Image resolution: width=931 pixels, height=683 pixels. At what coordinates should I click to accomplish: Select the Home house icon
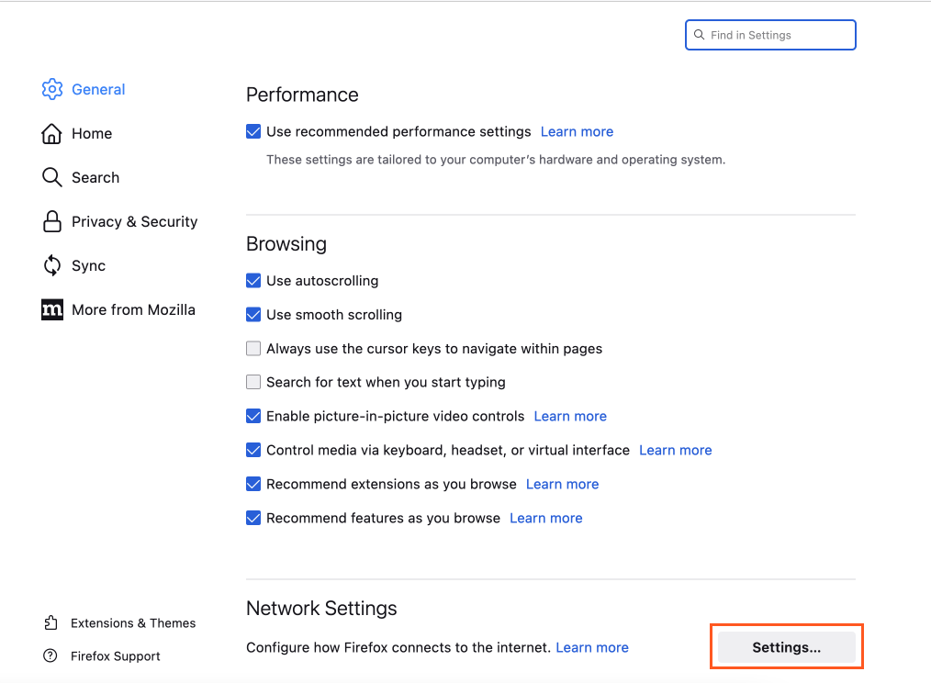pos(52,133)
